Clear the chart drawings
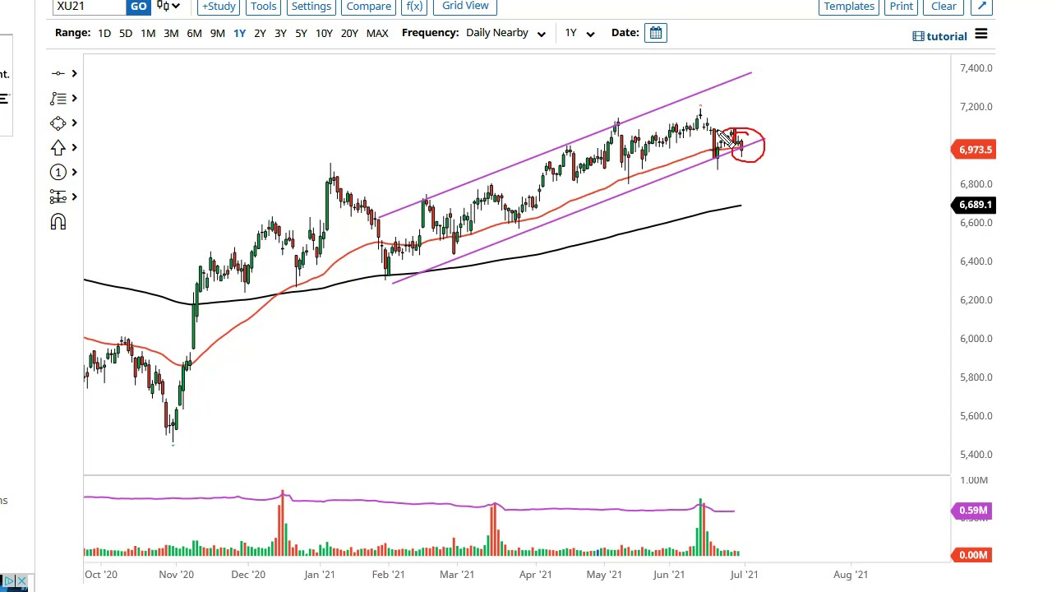This screenshot has height=592, width=1052. pos(944,7)
